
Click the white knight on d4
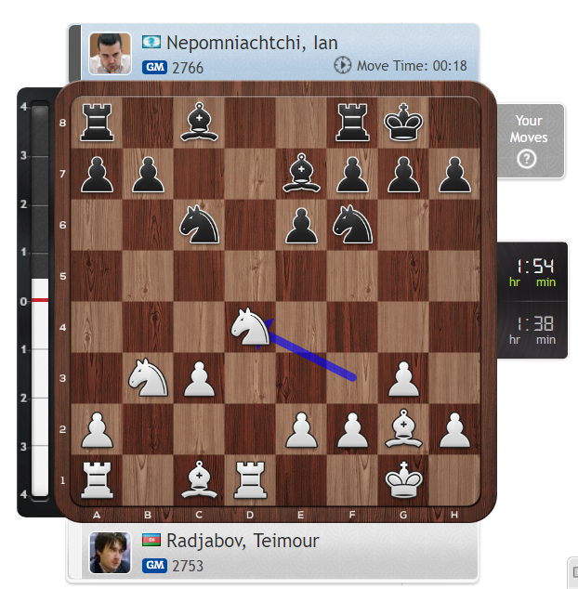pos(250,326)
